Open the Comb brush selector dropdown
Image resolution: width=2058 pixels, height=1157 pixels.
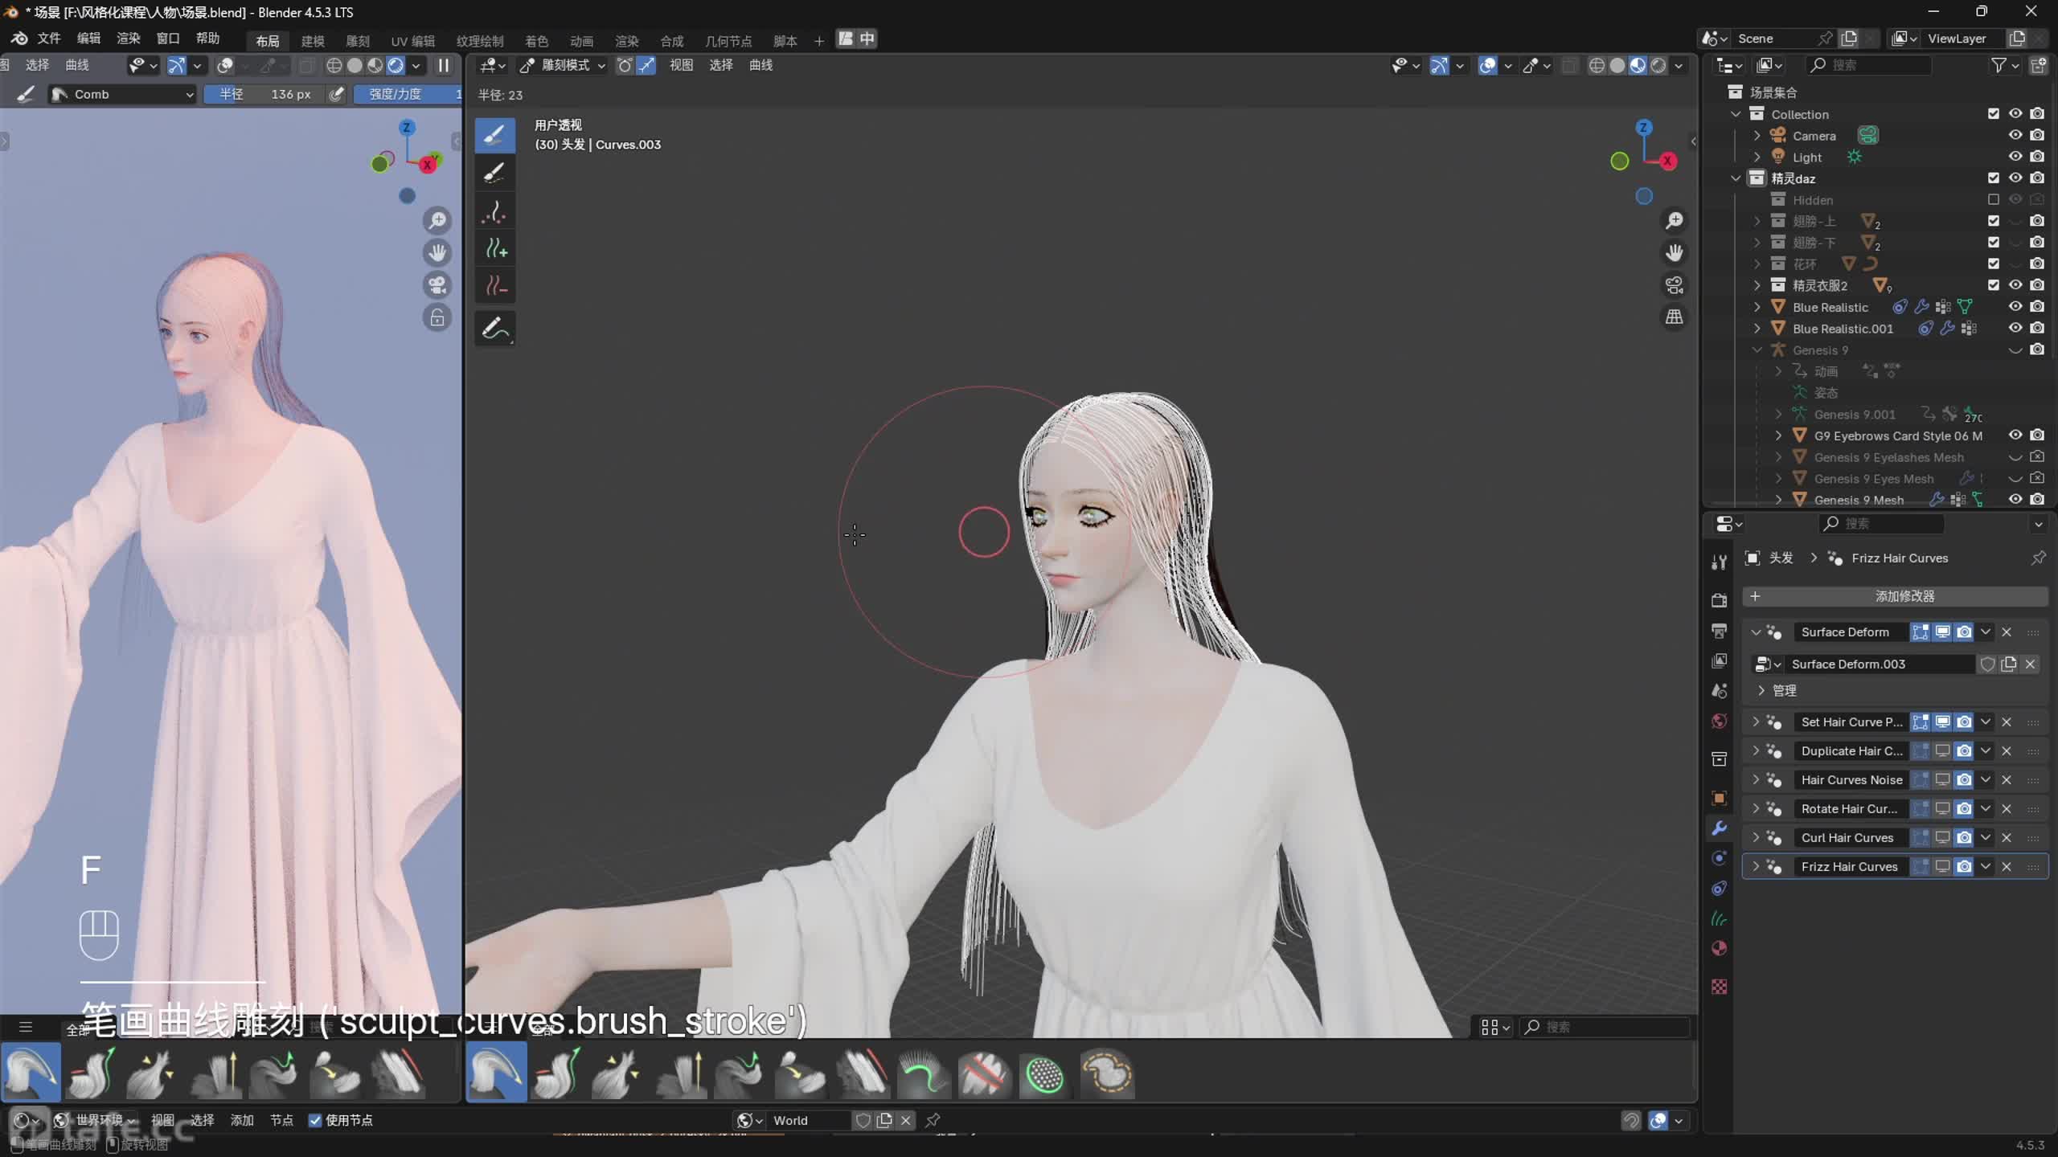tap(122, 94)
